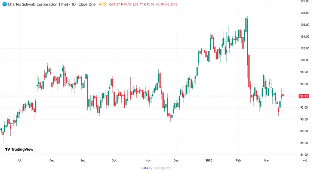The image size is (312, 172).
Task: Click the Charles Schwab Corporation title
Action: pyautogui.click(x=38, y=4)
